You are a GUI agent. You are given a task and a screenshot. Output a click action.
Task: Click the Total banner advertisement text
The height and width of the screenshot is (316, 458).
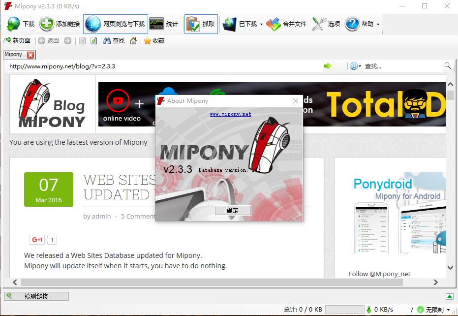coord(386,104)
